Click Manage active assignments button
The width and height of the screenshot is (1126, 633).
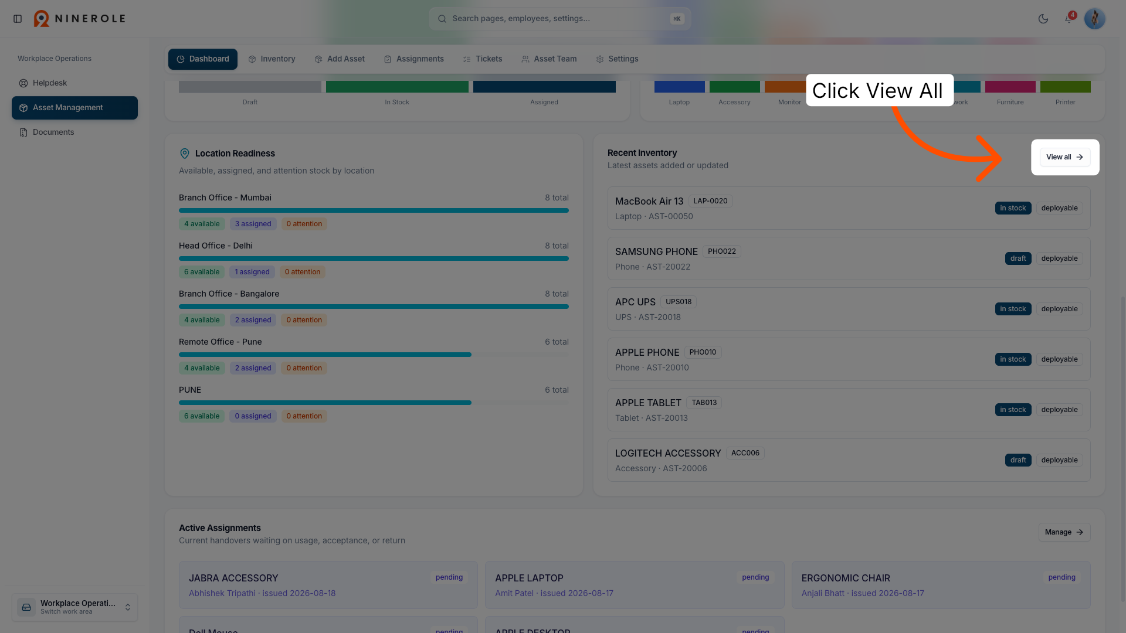coord(1064,532)
